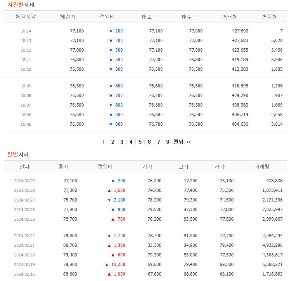Click the 고가 column header
Screen dimensions: 288x281
click(x=184, y=167)
